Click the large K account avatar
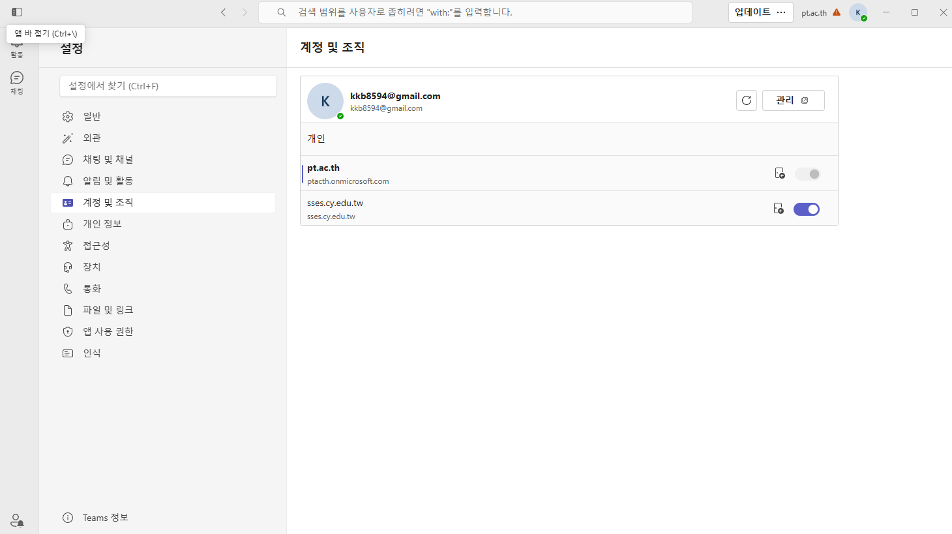The image size is (952, 534). pos(325,101)
